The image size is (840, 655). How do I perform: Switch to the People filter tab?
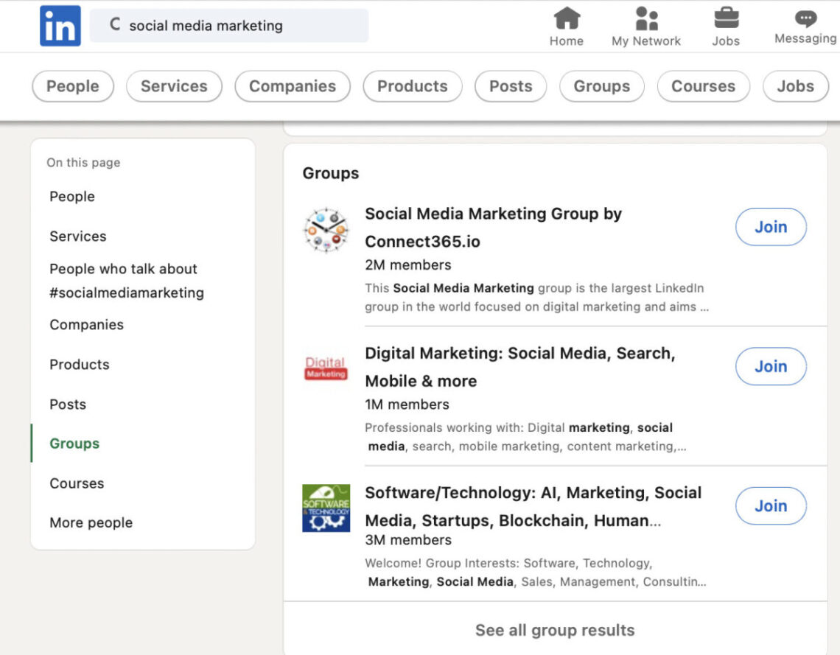(72, 86)
